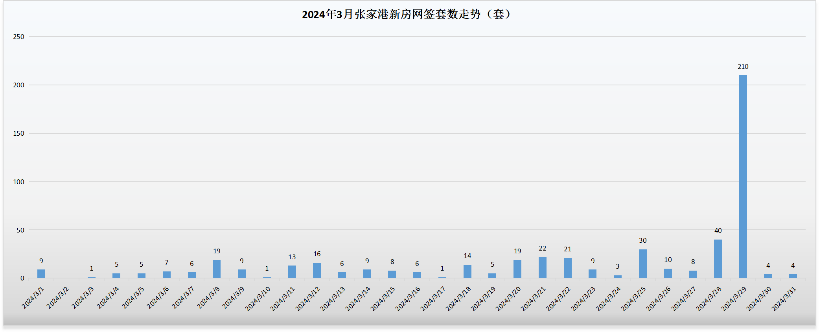Click x-axis date label 2024/3/28
Viewport: 819px width, 332px height.
709,299
